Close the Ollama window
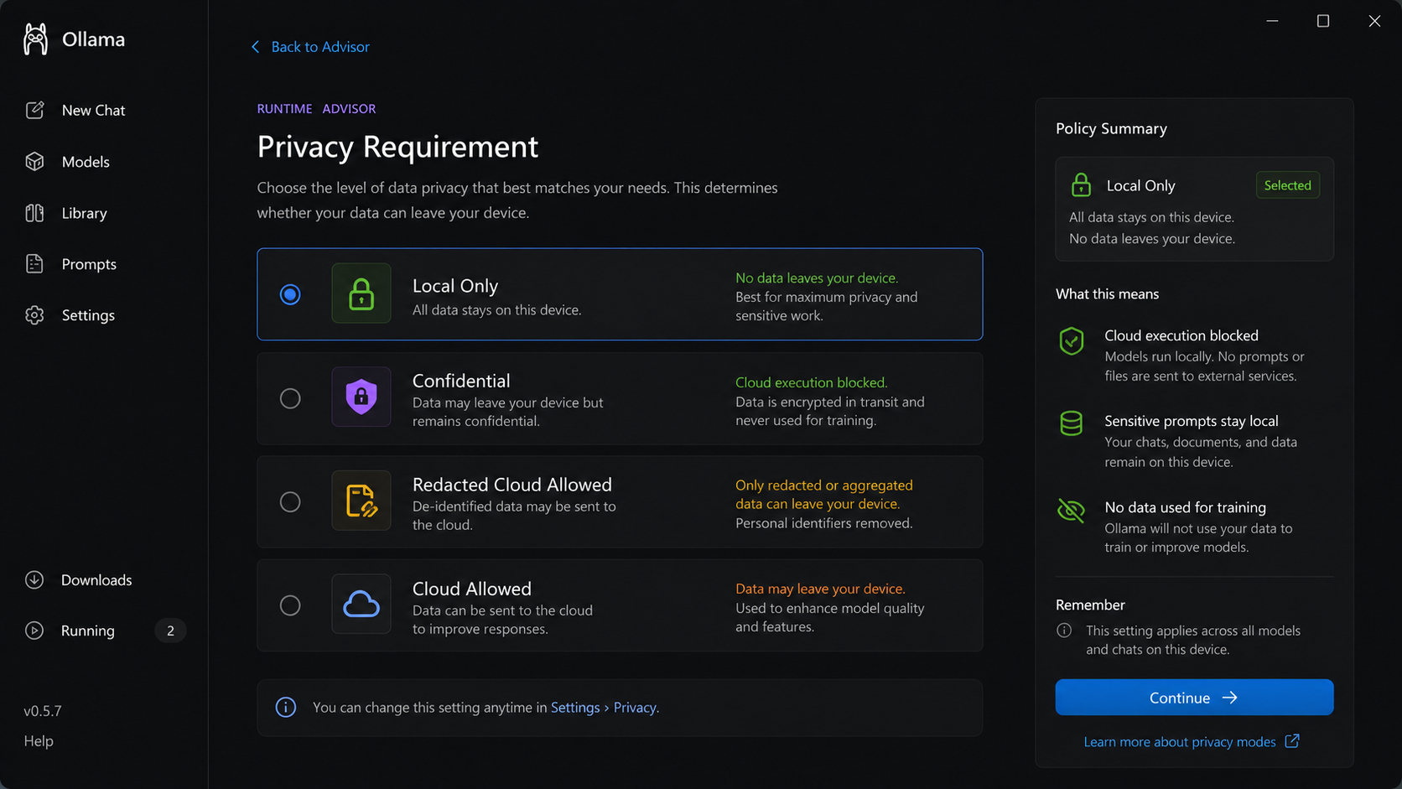This screenshot has height=789, width=1402. pyautogui.click(x=1374, y=21)
